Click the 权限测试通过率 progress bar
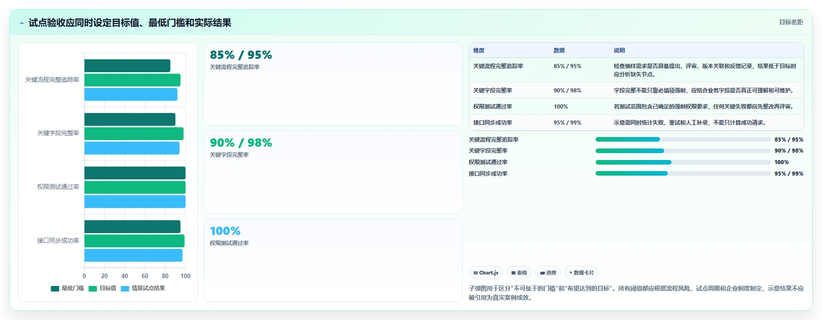The width and height of the screenshot is (822, 320). click(x=683, y=162)
